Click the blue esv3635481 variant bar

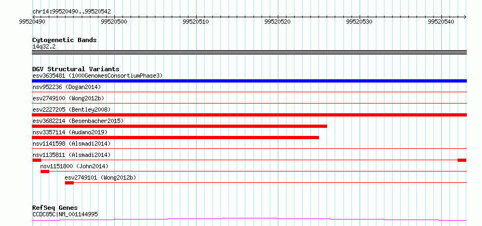tap(249, 81)
